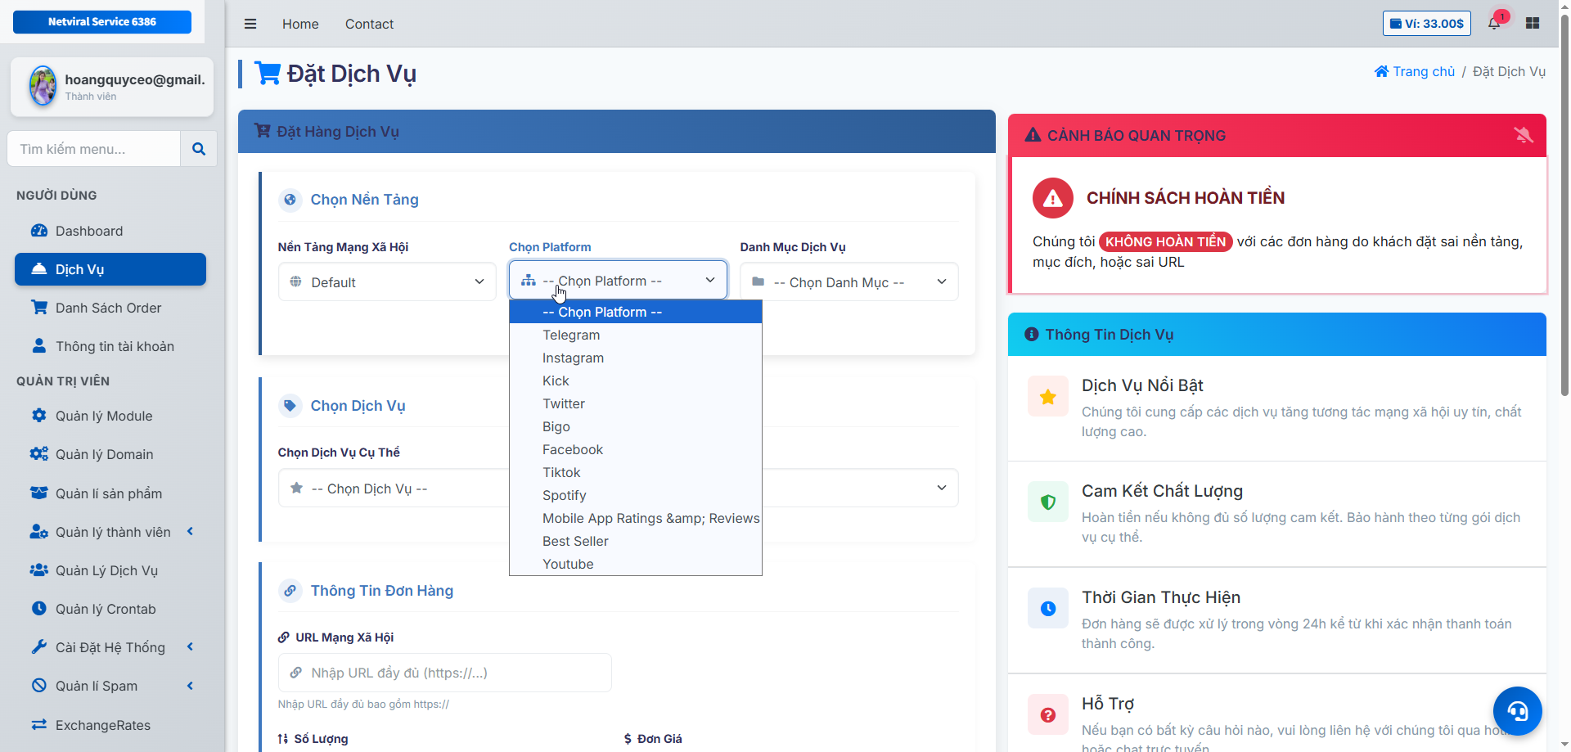Click the search magnifier button in sidebar

click(199, 149)
